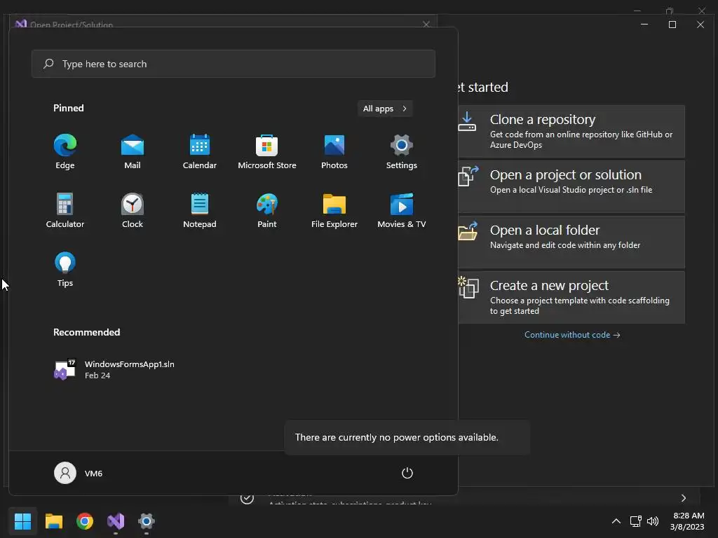The height and width of the screenshot is (538, 718).
Task: Open Notepad from pinned apps
Action: point(200,211)
